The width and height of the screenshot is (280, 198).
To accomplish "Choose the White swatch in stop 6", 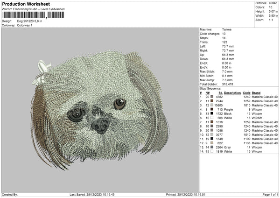I will pos(212,118).
